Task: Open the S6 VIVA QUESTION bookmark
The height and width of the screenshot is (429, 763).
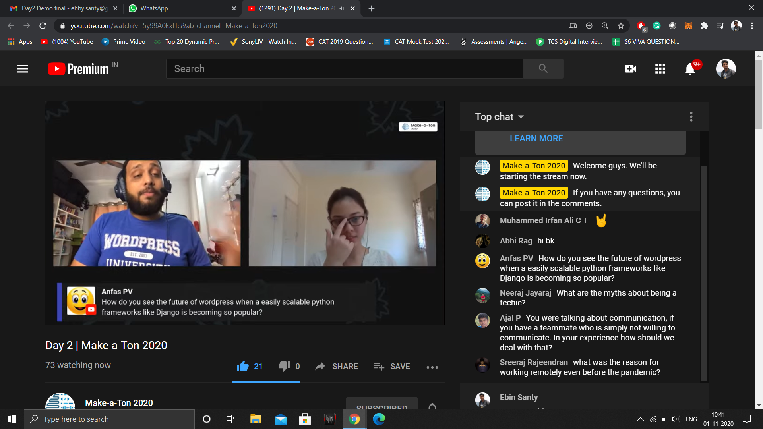Action: 646,42
